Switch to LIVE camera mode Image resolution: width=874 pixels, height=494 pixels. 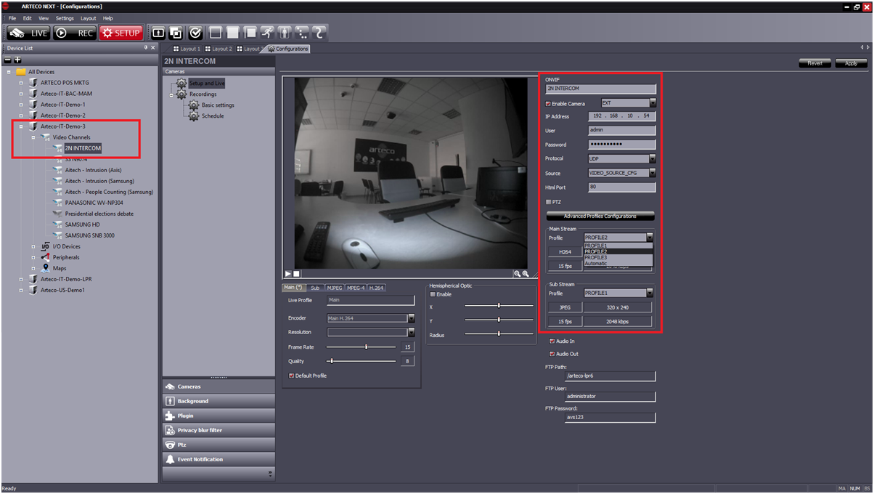click(28, 33)
